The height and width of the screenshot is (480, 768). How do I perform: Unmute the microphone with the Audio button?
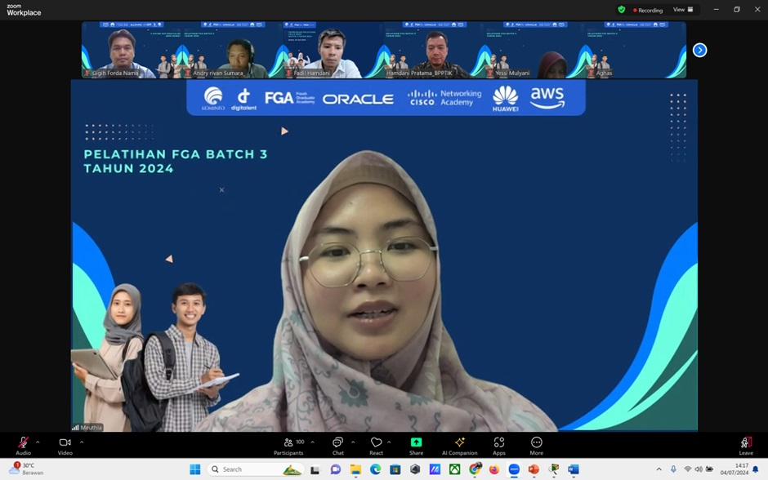pos(23,444)
